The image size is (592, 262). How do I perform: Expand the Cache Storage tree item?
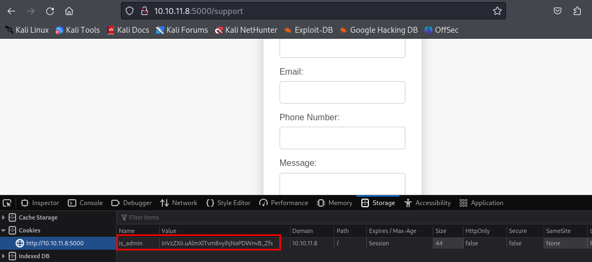pyautogui.click(x=4, y=217)
